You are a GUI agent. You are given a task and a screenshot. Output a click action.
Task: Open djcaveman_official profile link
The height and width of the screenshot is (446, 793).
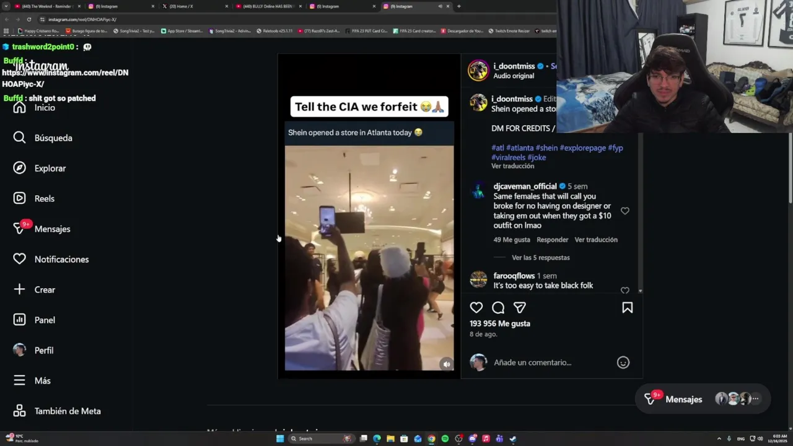point(525,186)
